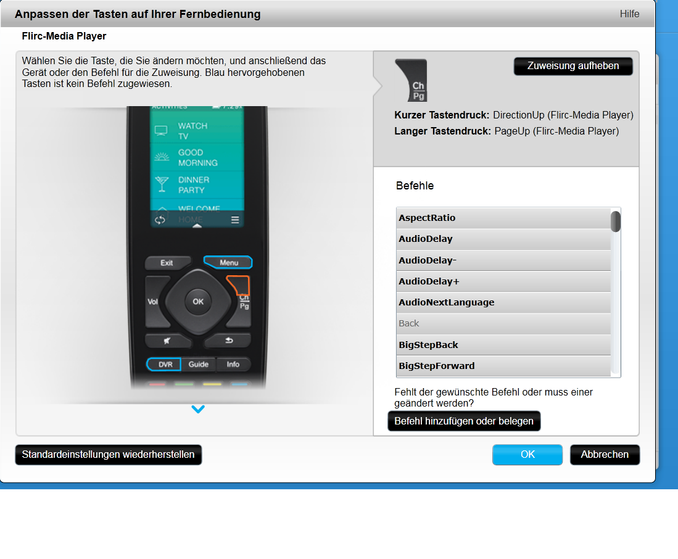Click Dinner Party activity on remote screen

197,184
